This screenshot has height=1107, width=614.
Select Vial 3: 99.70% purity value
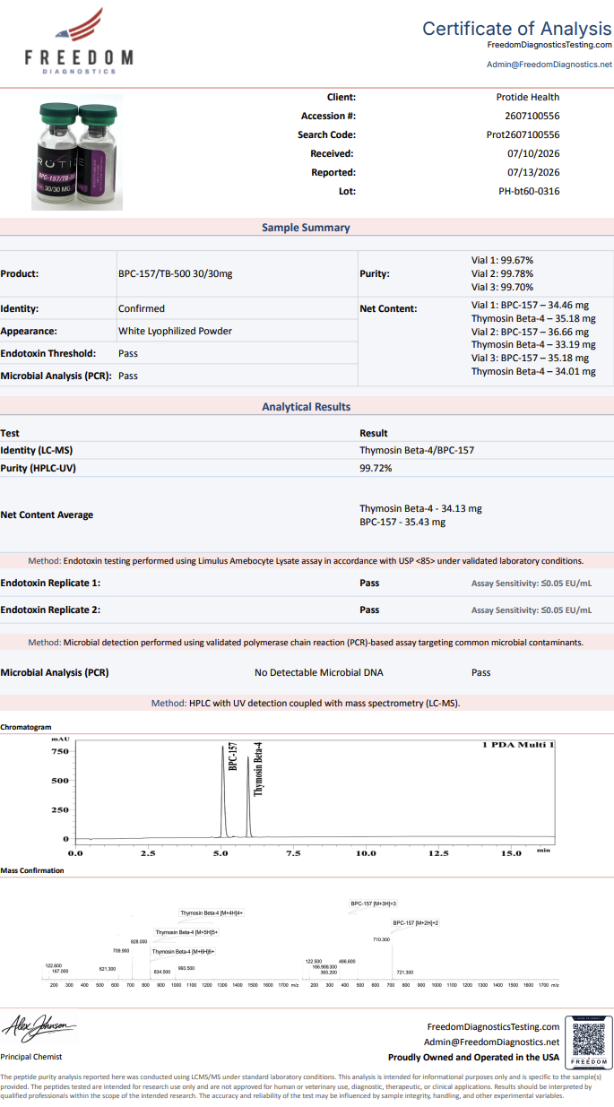503,288
